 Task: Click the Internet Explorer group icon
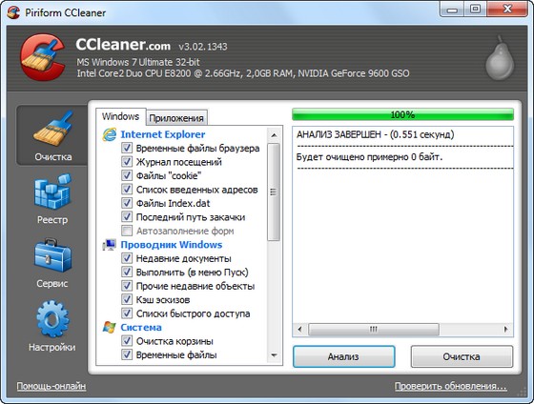click(110, 134)
